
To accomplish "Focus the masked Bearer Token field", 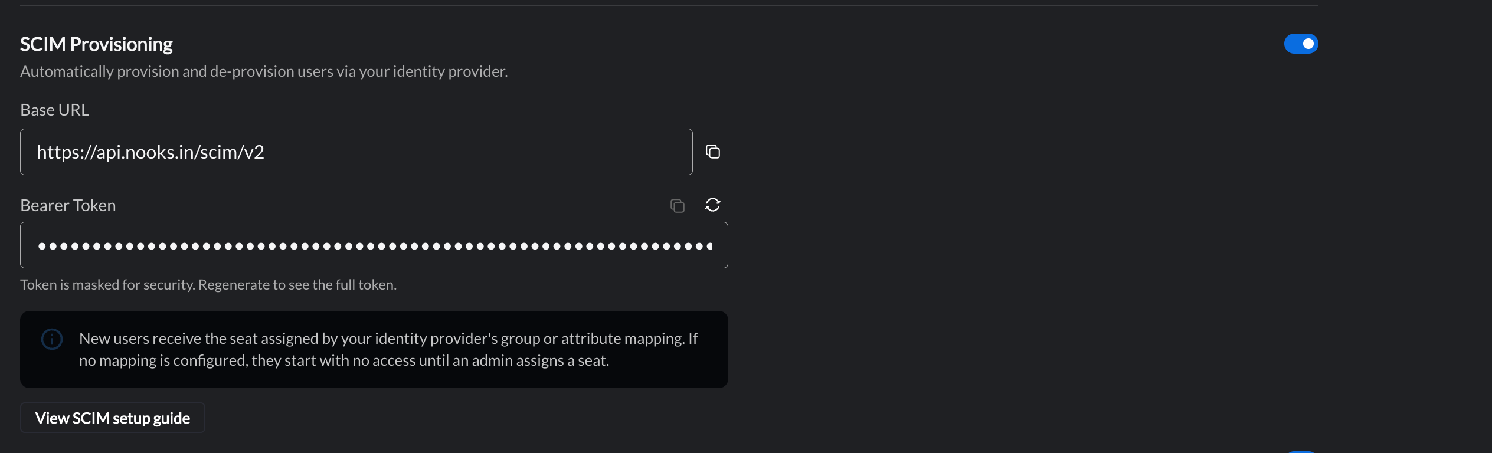I will click(374, 245).
